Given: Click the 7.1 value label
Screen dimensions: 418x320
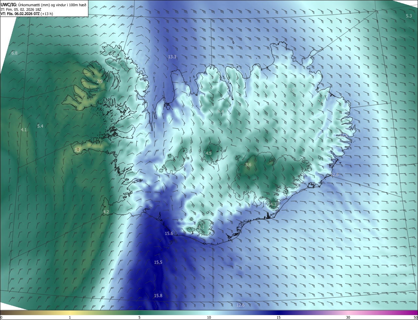Looking at the screenshot, I should coord(320,101).
